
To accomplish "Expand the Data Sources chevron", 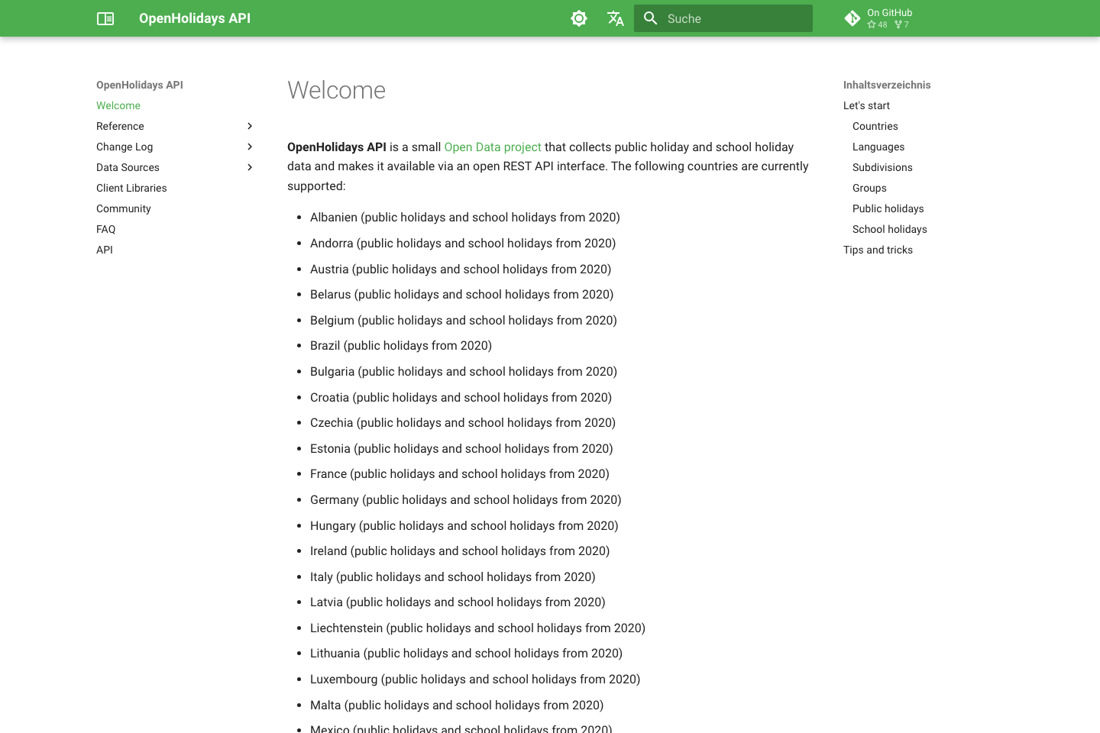I will tap(250, 167).
